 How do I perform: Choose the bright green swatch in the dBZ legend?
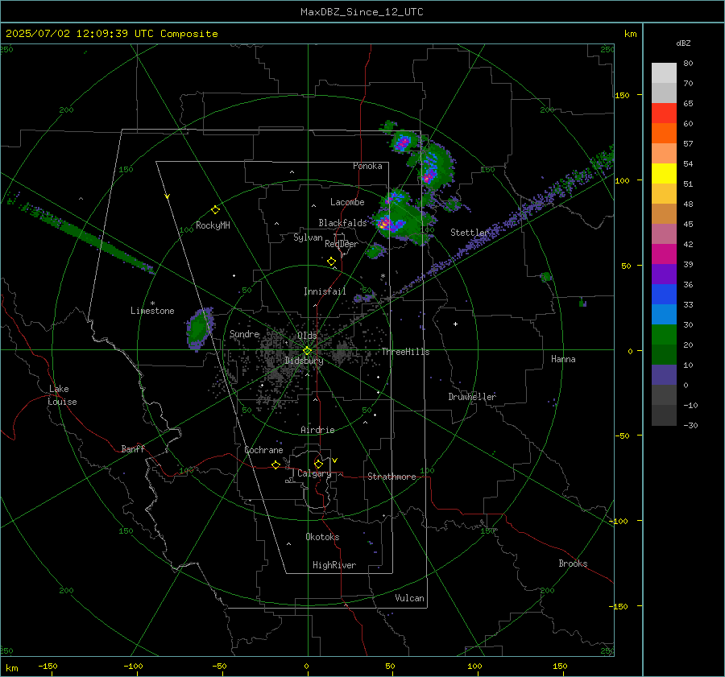coord(664,335)
